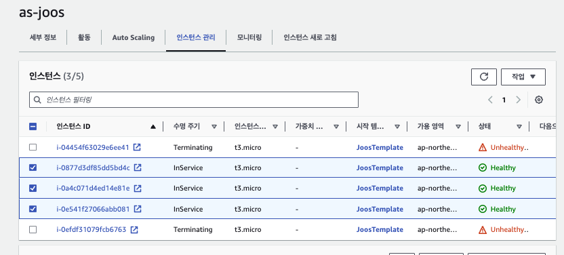Click Unhealthy status text of i-0efdf31079fcb6763

pos(510,229)
